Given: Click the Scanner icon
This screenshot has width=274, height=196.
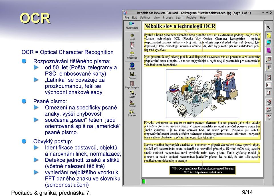Looking at the screenshot, I should (x=132, y=112).
